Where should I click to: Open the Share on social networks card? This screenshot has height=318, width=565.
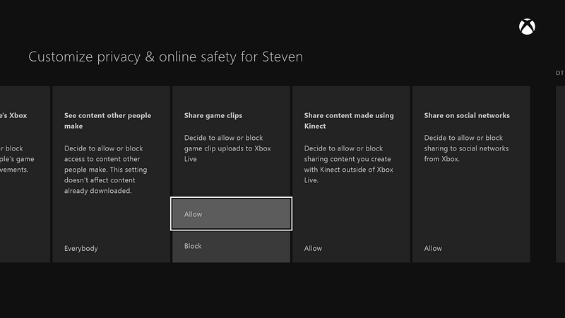click(471, 174)
